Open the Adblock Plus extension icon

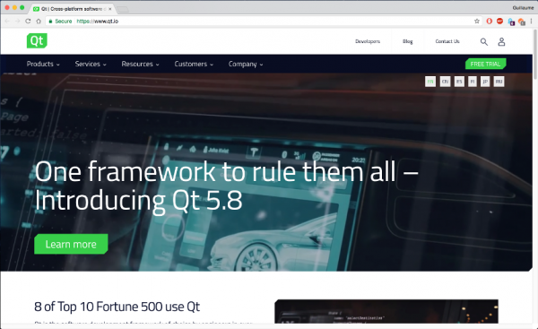[x=499, y=22]
